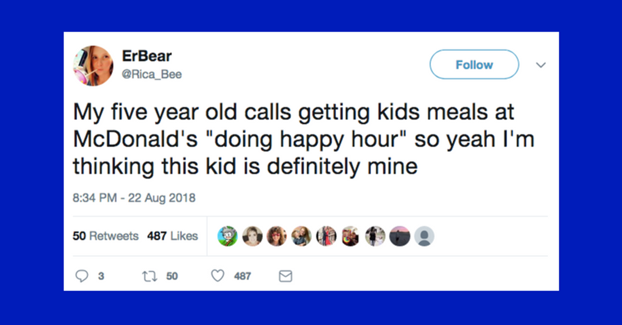Open ErBear's profile picture
This screenshot has height=325, width=622.
coord(93,66)
